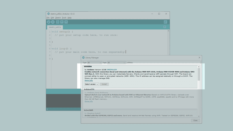Open the WiFiNINA Select version dropdown
The height and width of the screenshot is (131, 233).
(91, 84)
